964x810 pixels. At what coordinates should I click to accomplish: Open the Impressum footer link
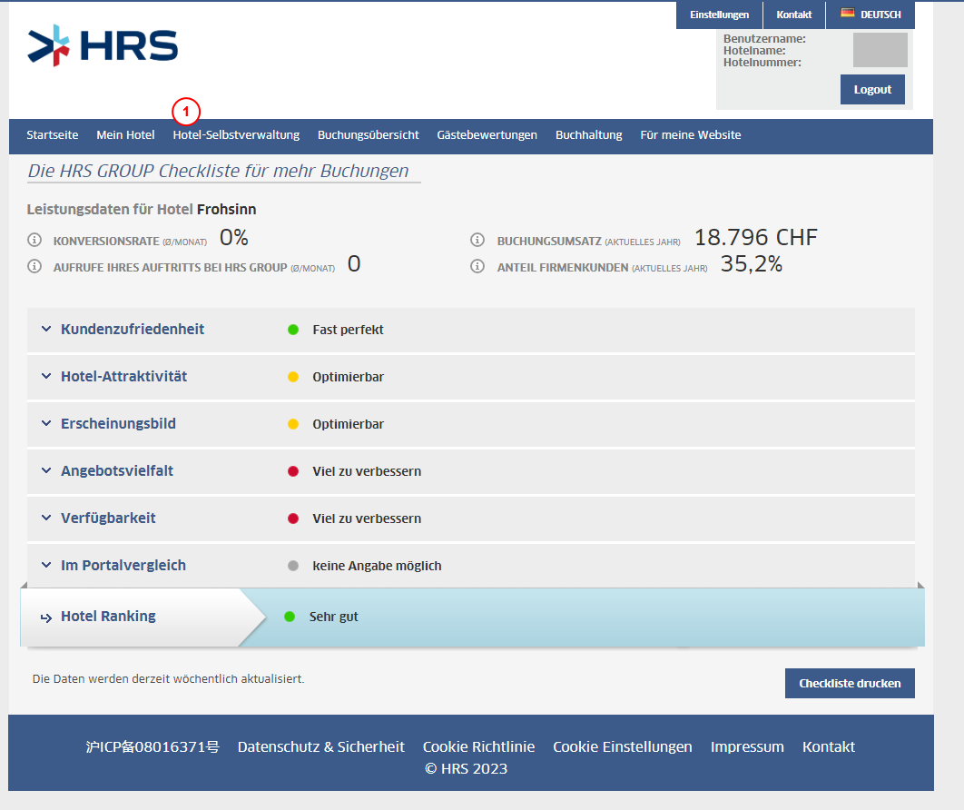click(x=747, y=746)
